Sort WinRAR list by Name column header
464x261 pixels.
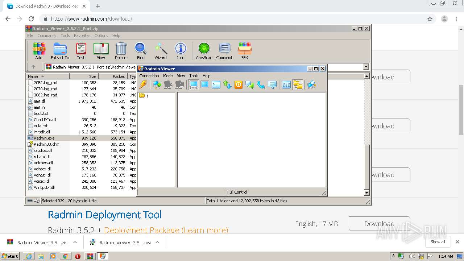[47, 76]
